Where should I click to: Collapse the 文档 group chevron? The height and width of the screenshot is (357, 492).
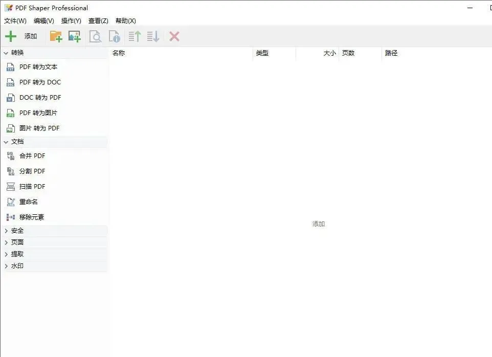pyautogui.click(x=6, y=142)
